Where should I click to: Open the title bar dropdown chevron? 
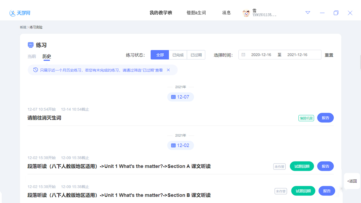click(307, 13)
